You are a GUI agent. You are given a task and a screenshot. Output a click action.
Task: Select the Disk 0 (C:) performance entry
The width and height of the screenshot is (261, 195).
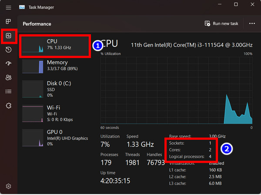point(55,89)
